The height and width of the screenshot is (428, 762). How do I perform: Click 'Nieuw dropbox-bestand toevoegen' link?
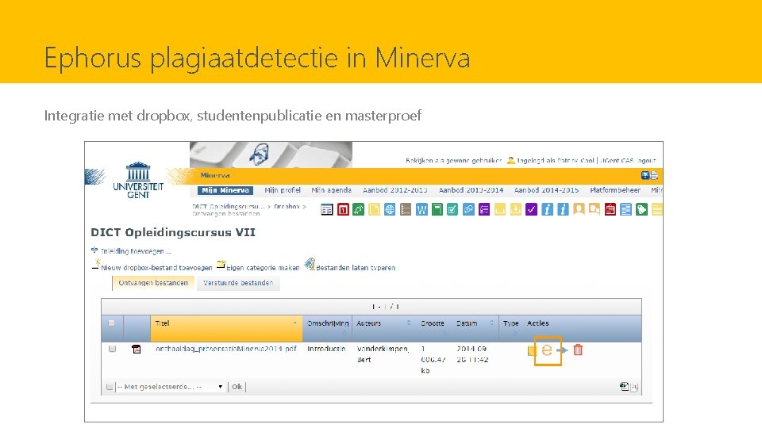click(156, 268)
